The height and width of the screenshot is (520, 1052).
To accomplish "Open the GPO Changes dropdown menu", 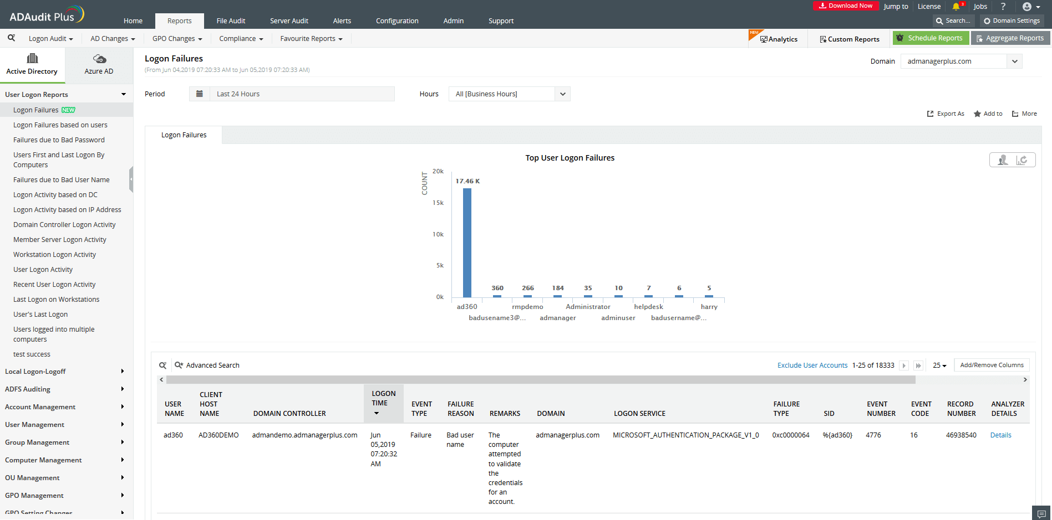I will (x=177, y=39).
